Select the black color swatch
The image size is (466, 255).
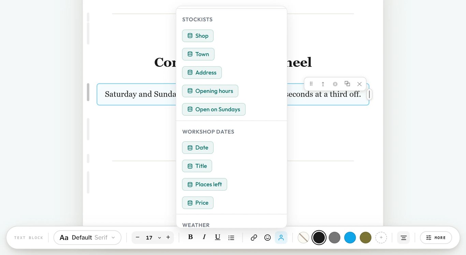click(319, 238)
